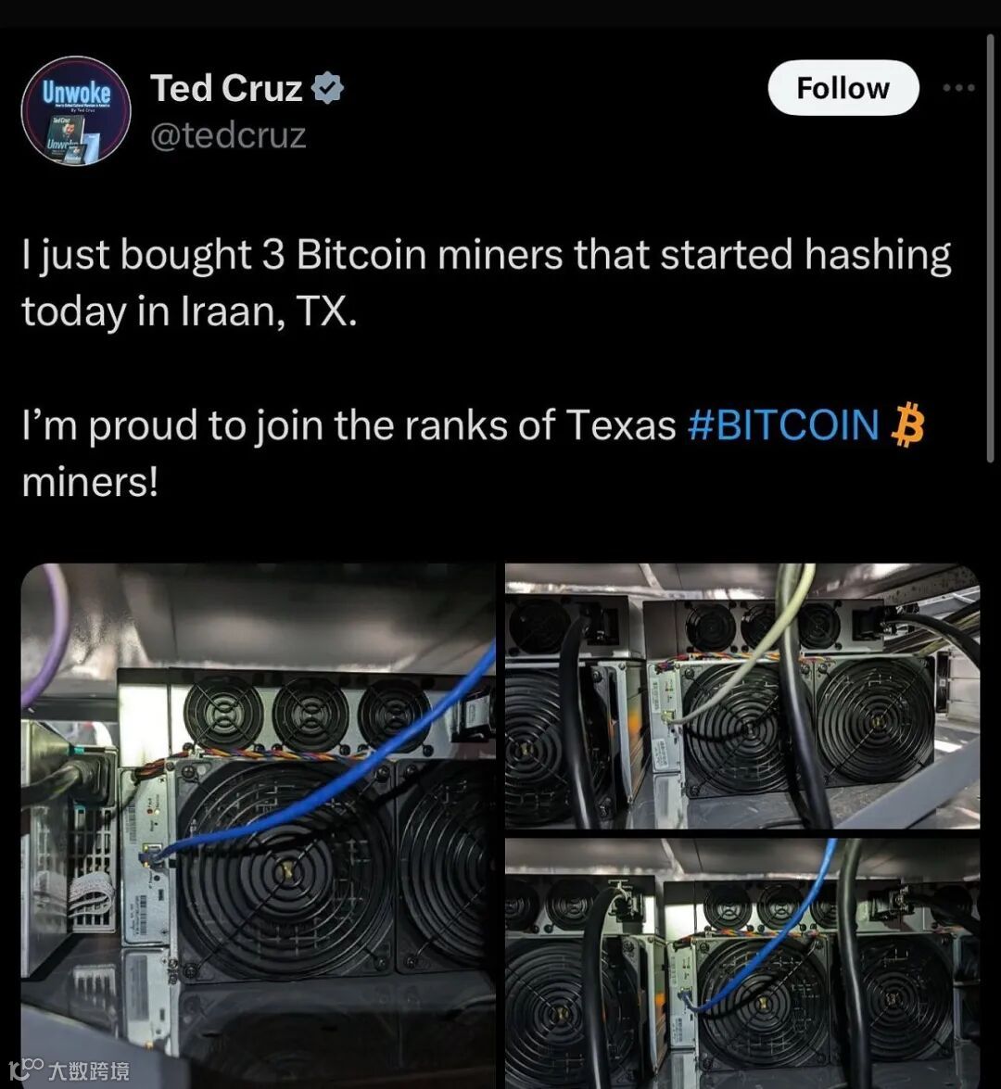Image resolution: width=1001 pixels, height=1089 pixels.
Task: Click the 'miners!' text line
Action: pos(90,482)
